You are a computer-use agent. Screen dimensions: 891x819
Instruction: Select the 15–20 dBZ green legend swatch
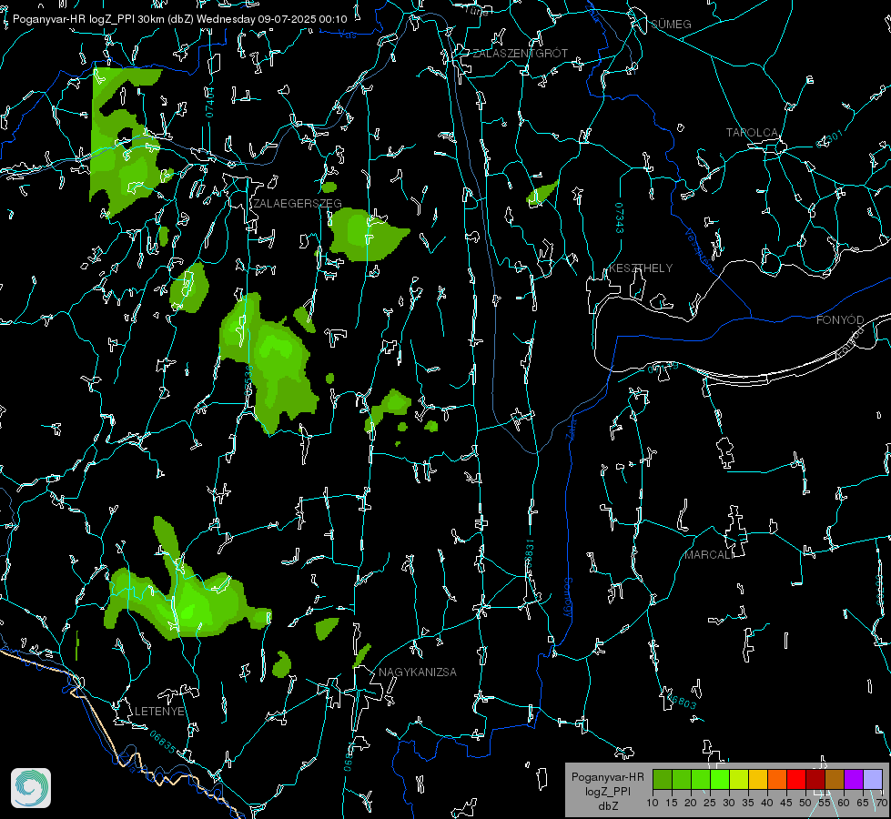tap(682, 779)
